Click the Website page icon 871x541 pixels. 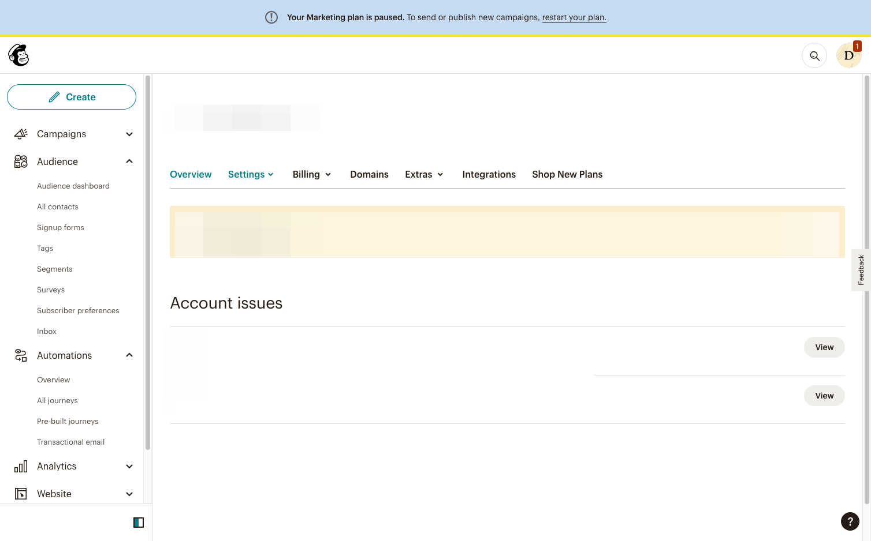[x=21, y=494]
